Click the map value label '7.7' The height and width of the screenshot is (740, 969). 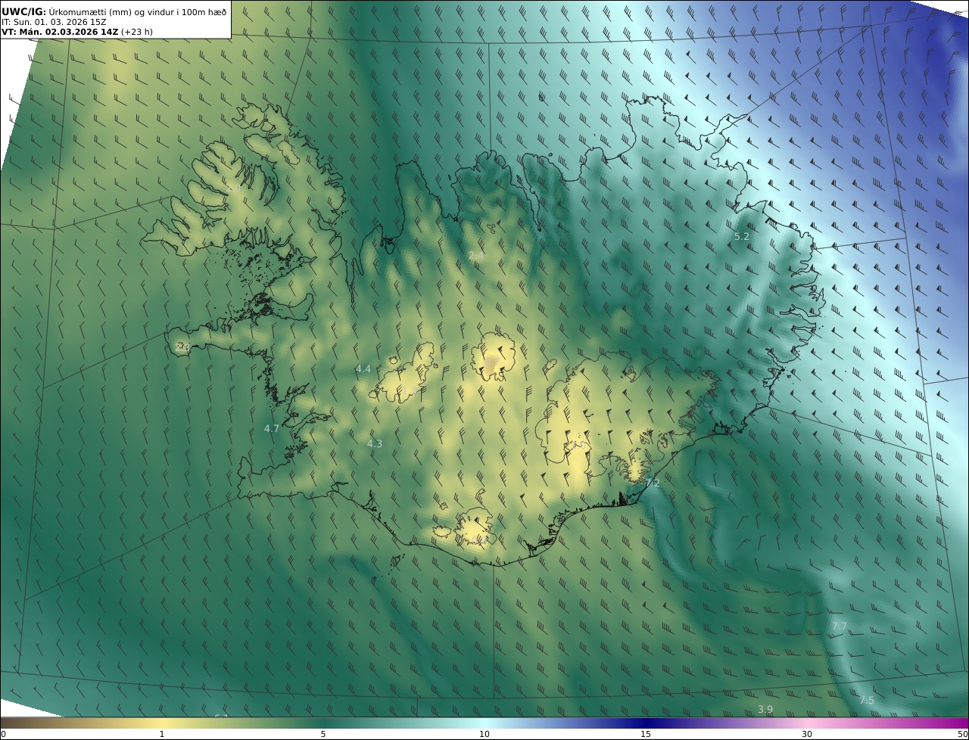tap(840, 627)
